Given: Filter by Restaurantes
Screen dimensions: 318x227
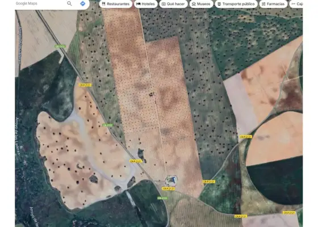Looking at the screenshot, I should point(116,4).
